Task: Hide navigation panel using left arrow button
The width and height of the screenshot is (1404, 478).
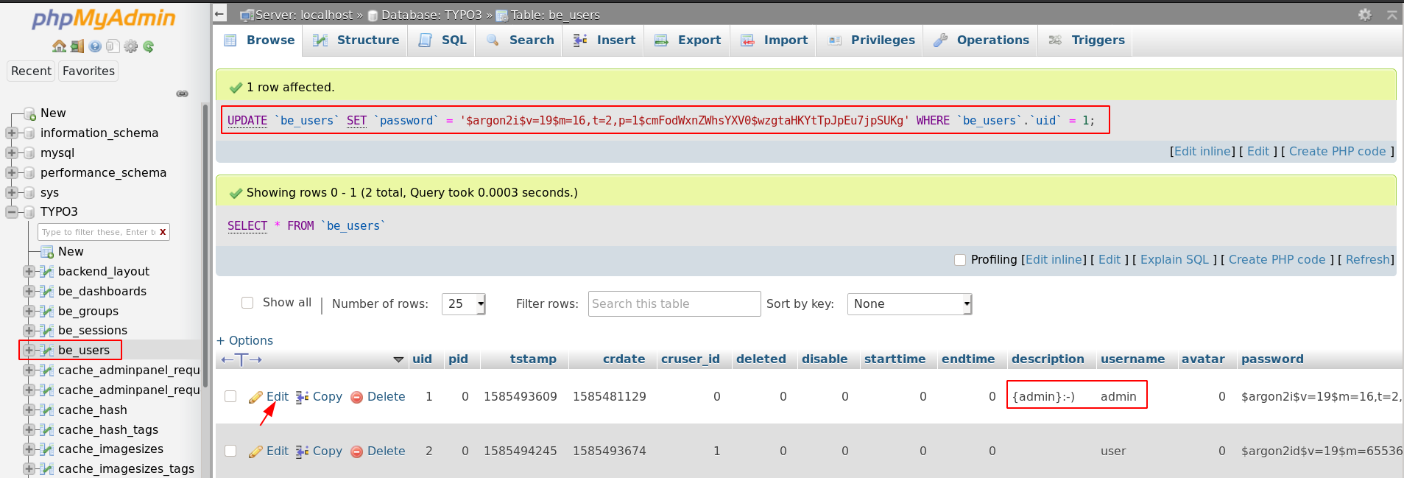Action: [x=219, y=13]
